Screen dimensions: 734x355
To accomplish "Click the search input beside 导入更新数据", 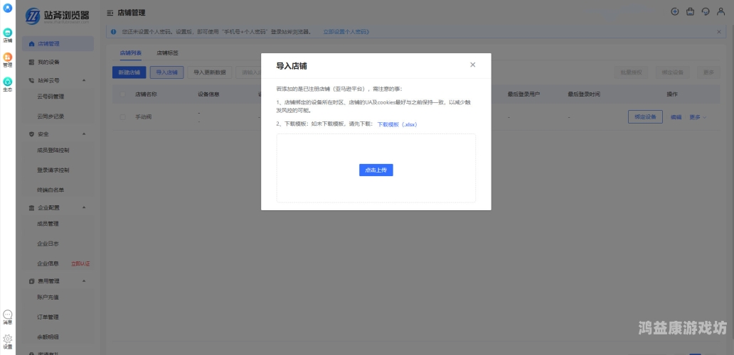I will (248, 72).
